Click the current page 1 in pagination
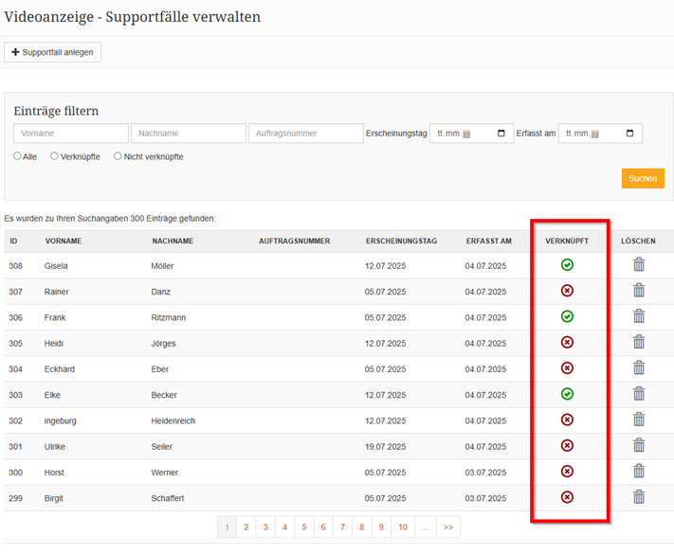The image size is (674, 554). coord(227,527)
